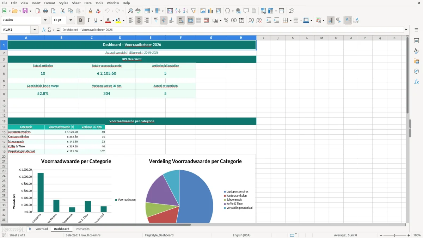The width and height of the screenshot is (423, 238).
Task: Toggle Wrap Text
Action: [x=181, y=20]
